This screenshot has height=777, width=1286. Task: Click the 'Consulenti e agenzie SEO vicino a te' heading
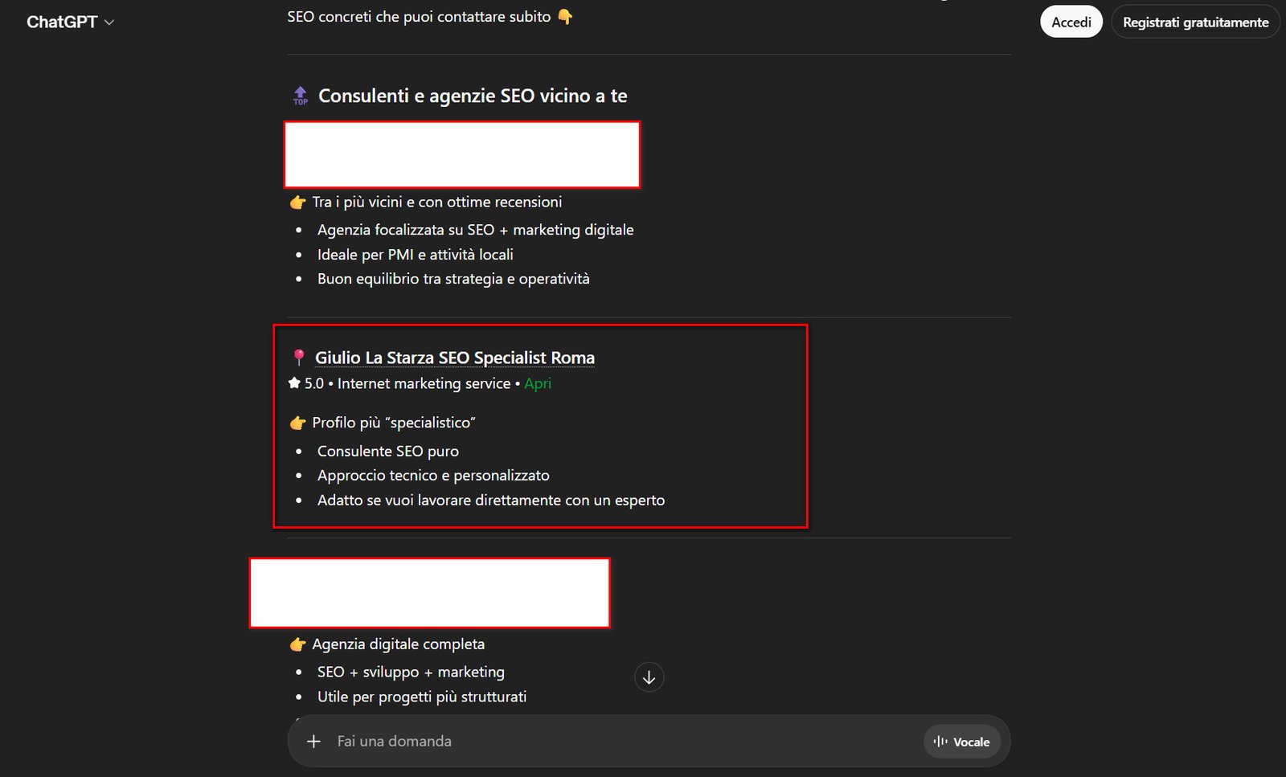point(473,96)
